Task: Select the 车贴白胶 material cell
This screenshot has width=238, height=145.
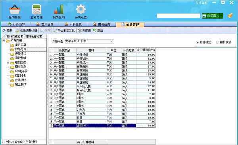Action: (x=91, y=66)
